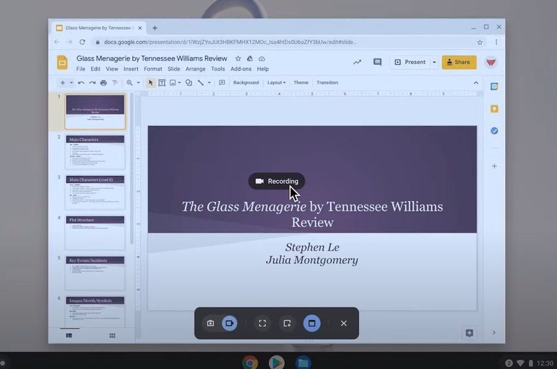
Task: Open the Format menu
Action: 153,69
